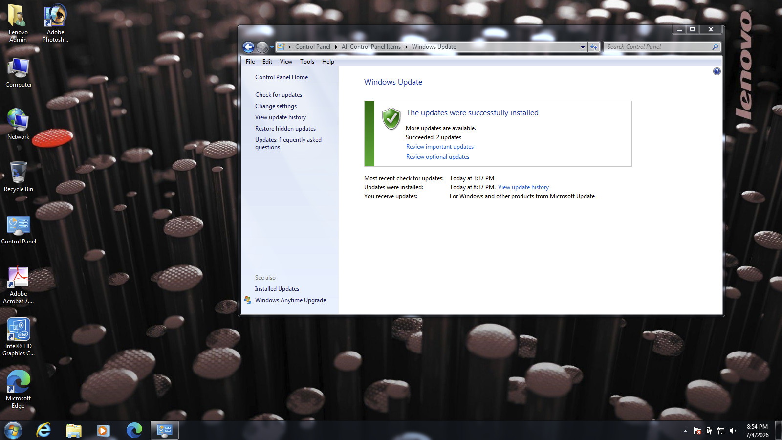Click View update history next to install time

click(523, 187)
